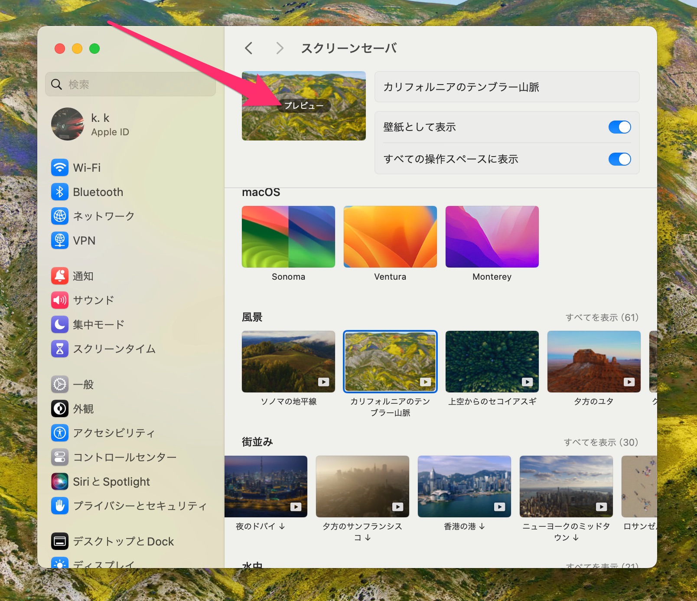This screenshot has height=601, width=697.
Task: Select 上空からのセコイアスギ thumbnail
Action: click(x=492, y=362)
